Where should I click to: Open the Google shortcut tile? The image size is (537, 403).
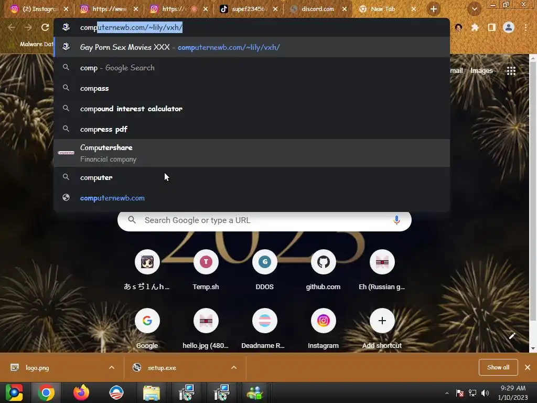coord(147,329)
